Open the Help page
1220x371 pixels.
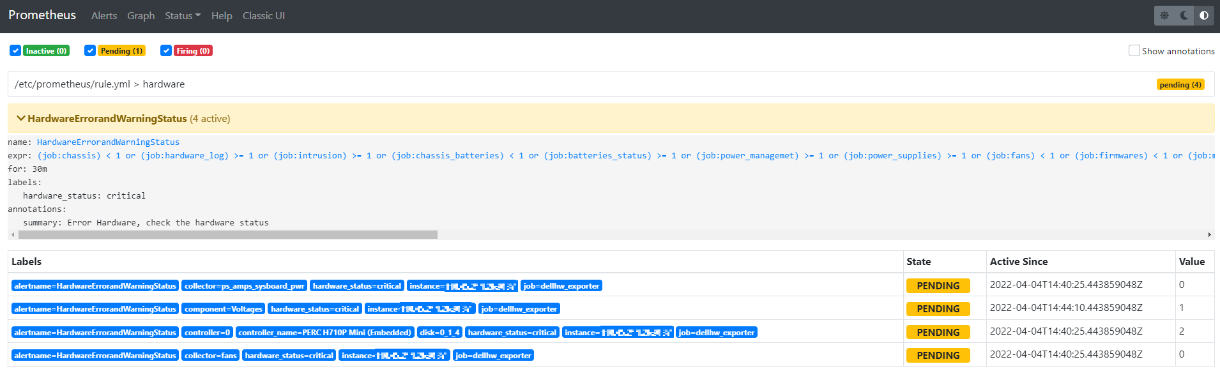222,15
